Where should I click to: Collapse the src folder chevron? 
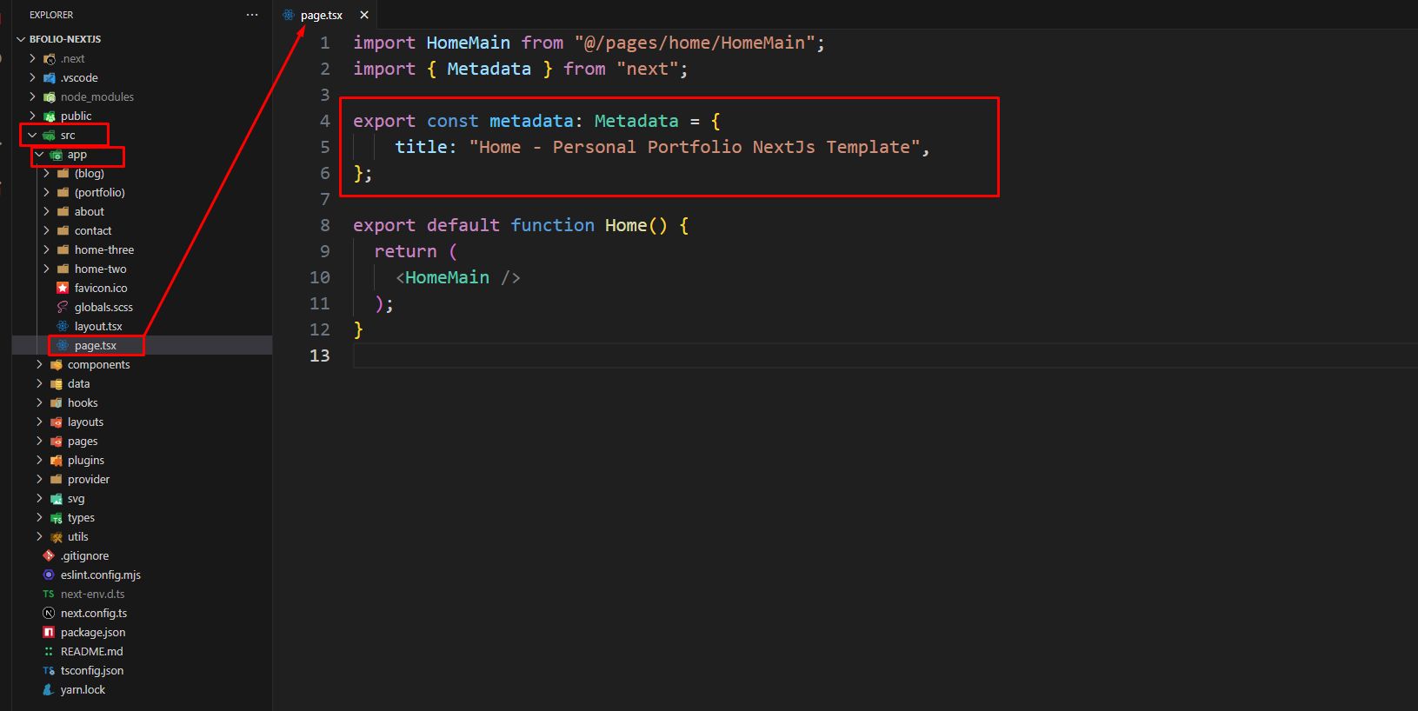point(32,135)
